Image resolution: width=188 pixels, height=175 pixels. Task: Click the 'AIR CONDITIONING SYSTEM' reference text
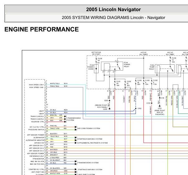pyautogui.click(x=89, y=128)
